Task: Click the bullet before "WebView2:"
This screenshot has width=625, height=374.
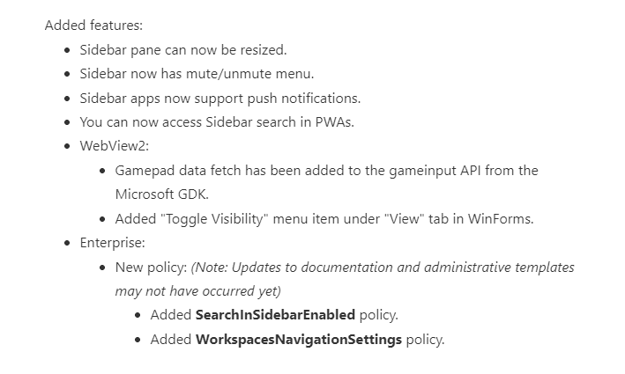Action: point(67,146)
